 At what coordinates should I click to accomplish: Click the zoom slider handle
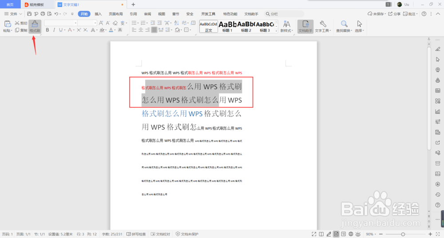point(403,234)
